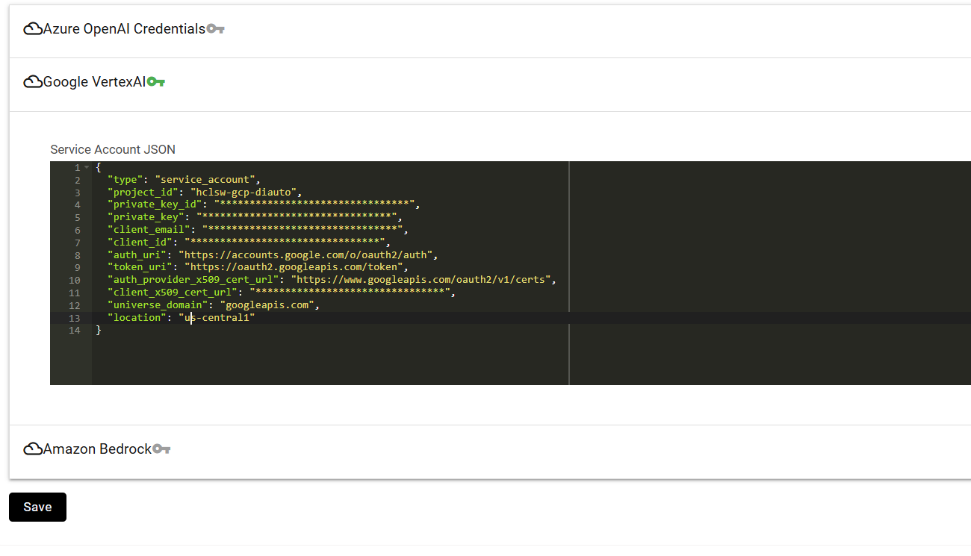This screenshot has height=556, width=971.
Task: Click the cloud icon beside Google VertexAI
Action: (x=33, y=82)
